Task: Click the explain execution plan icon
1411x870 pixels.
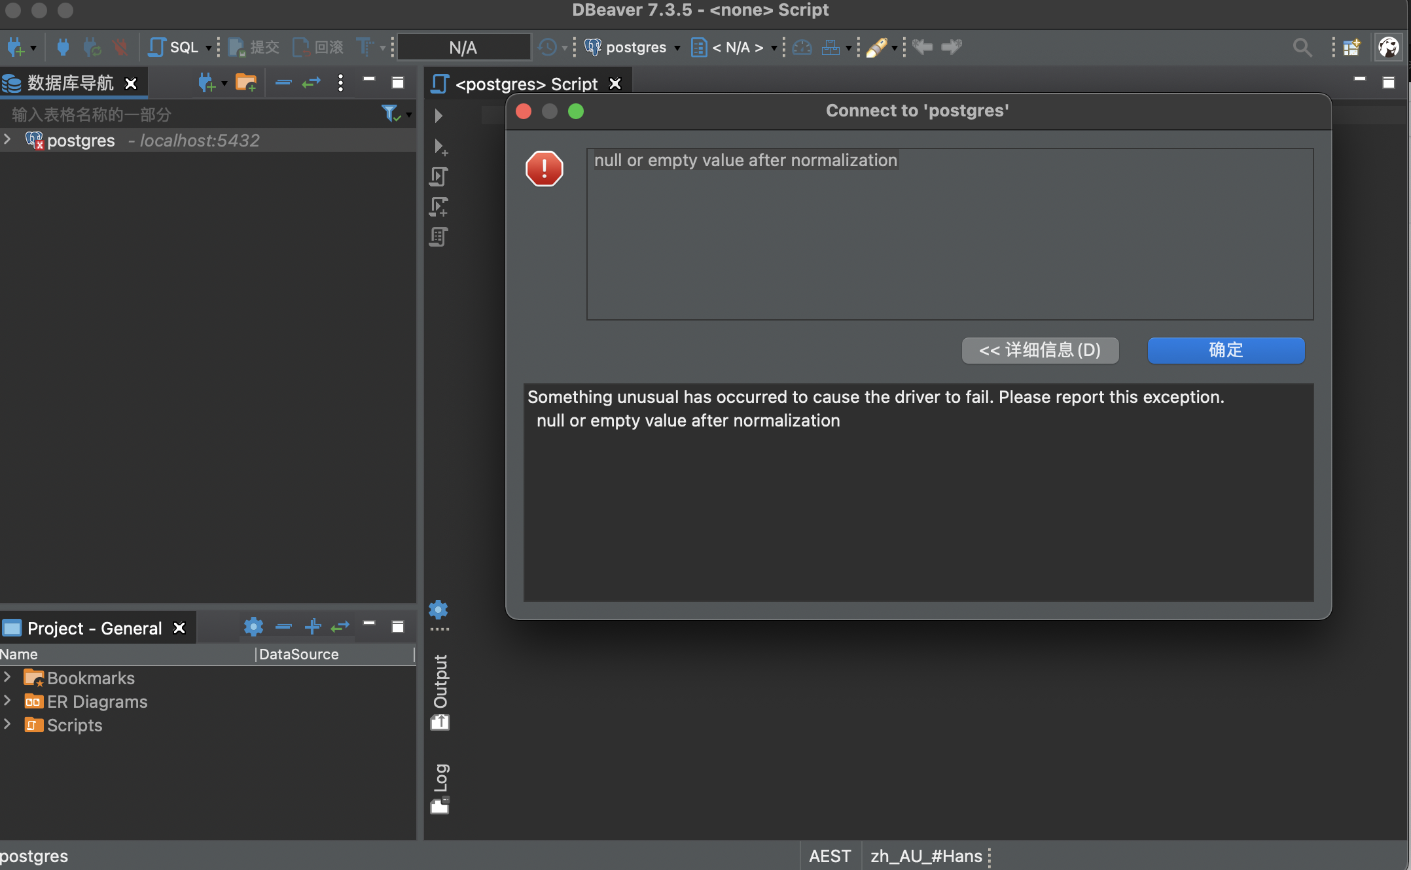Action: [x=439, y=237]
